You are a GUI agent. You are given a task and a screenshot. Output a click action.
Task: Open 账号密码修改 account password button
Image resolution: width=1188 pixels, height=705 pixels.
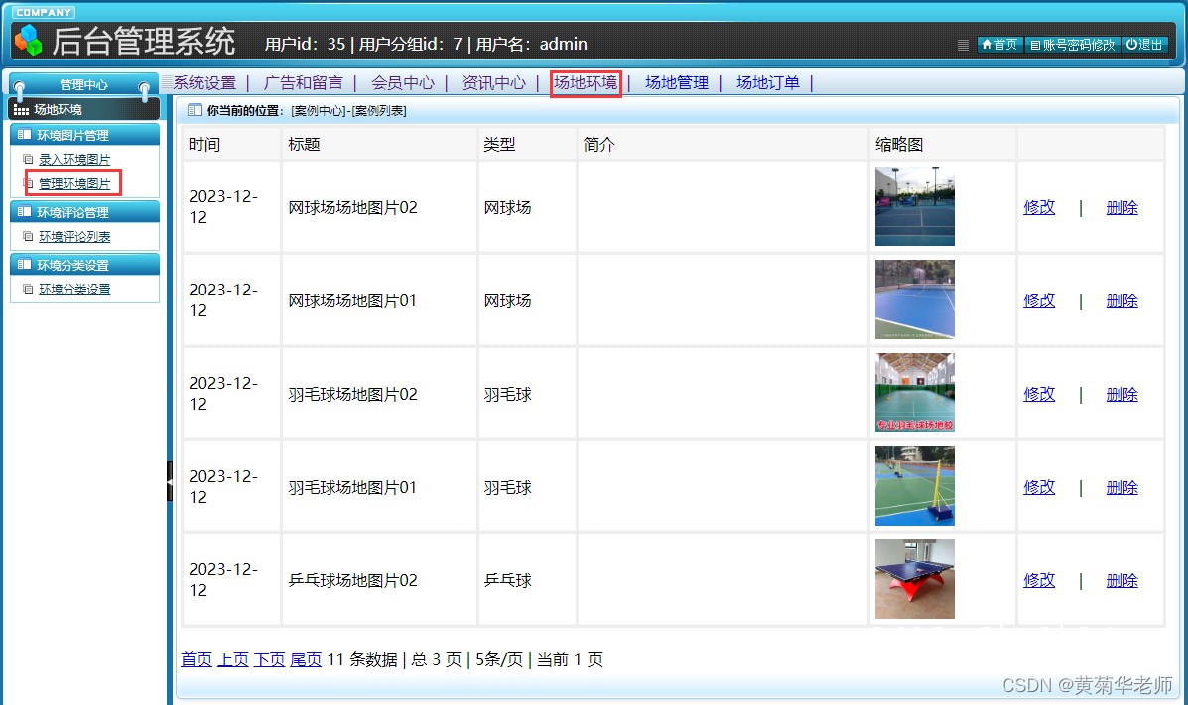[1071, 44]
